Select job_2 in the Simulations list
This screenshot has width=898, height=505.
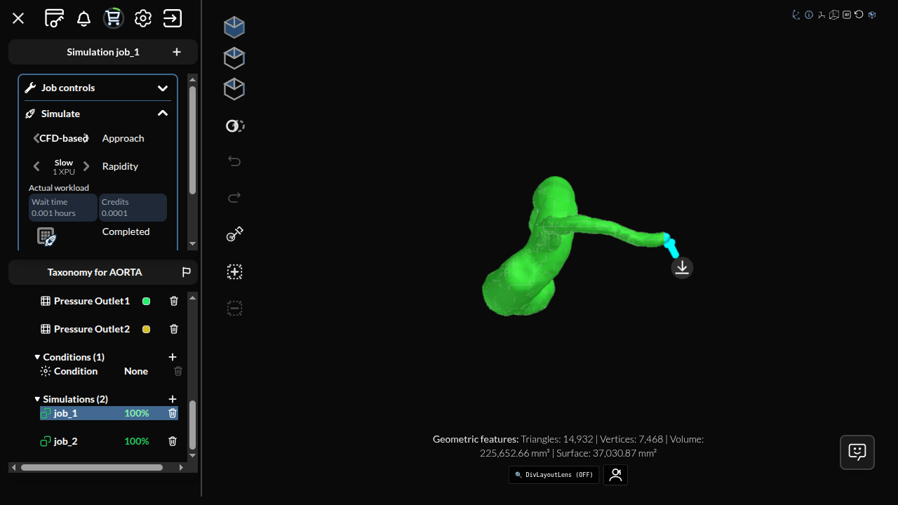[x=65, y=441]
